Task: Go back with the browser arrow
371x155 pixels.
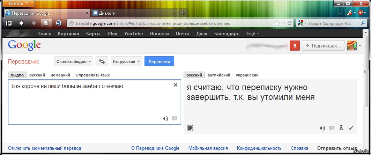Action: 21,23
